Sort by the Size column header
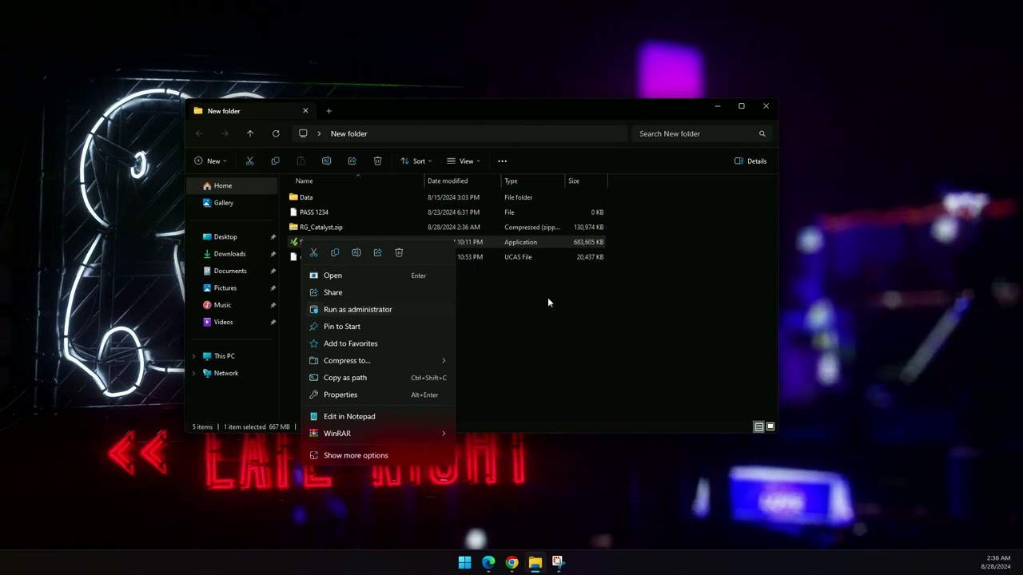1023x575 pixels. pyautogui.click(x=586, y=181)
